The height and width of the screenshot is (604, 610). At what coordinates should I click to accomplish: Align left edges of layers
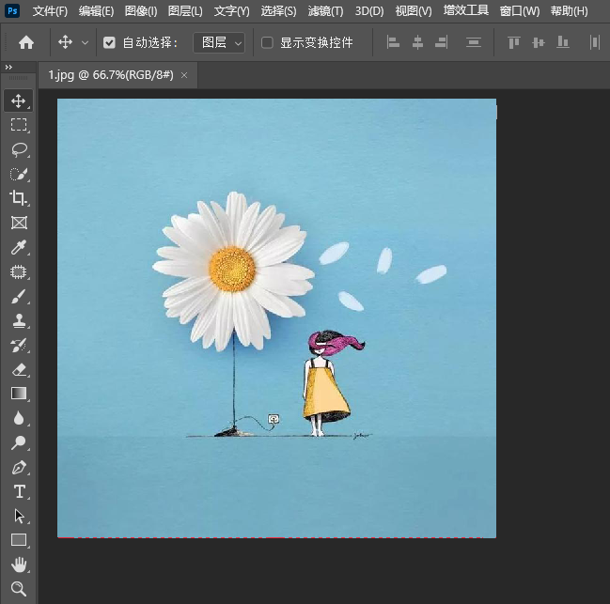(393, 42)
